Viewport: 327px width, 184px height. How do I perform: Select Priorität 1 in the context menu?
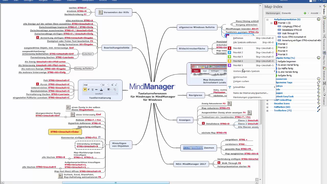tap(251, 48)
